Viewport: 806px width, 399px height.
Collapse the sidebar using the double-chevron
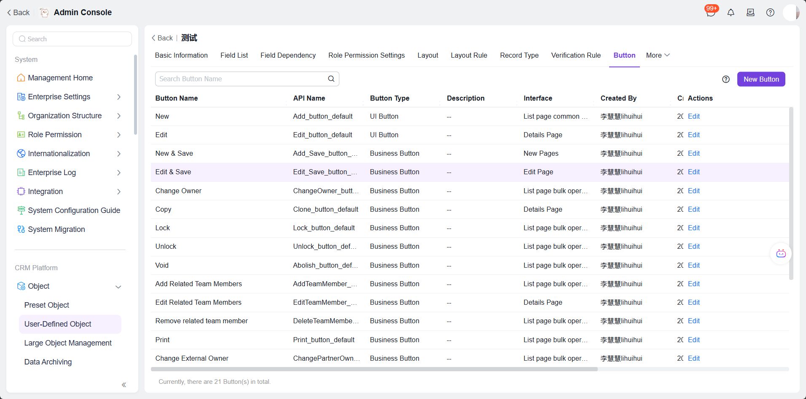pos(124,385)
